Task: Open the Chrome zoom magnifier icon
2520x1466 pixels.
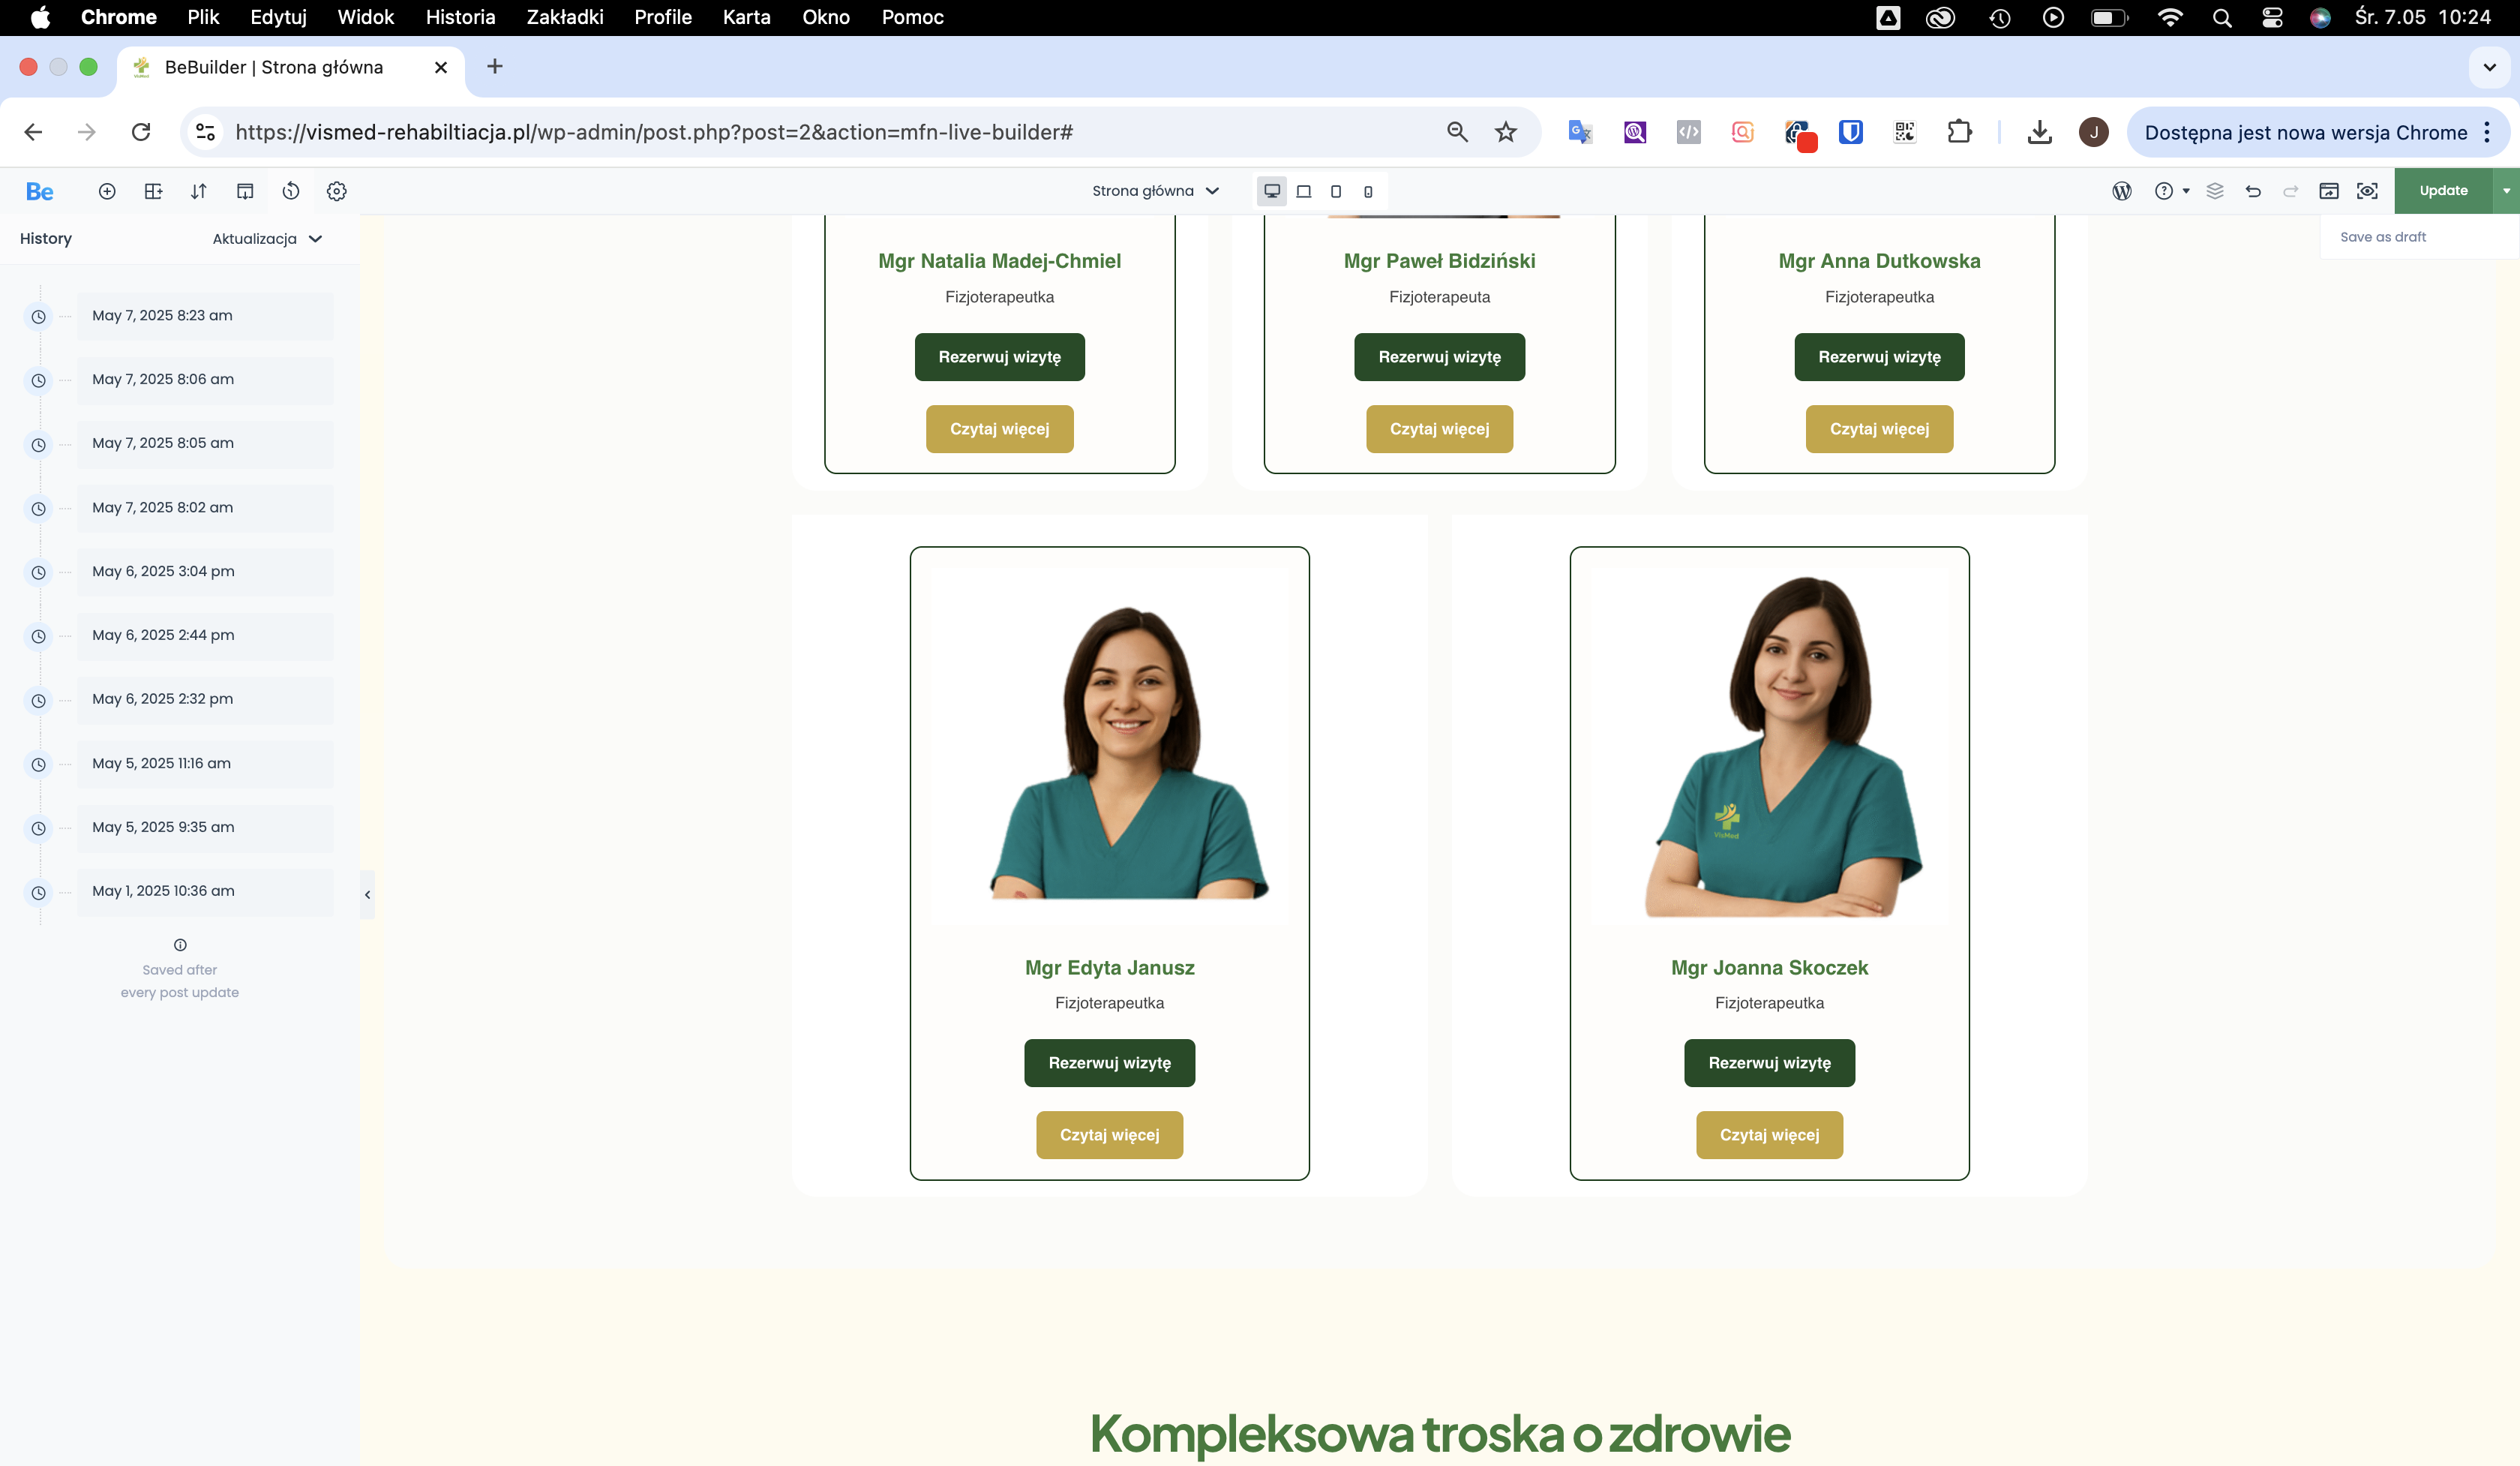Action: click(x=1458, y=132)
